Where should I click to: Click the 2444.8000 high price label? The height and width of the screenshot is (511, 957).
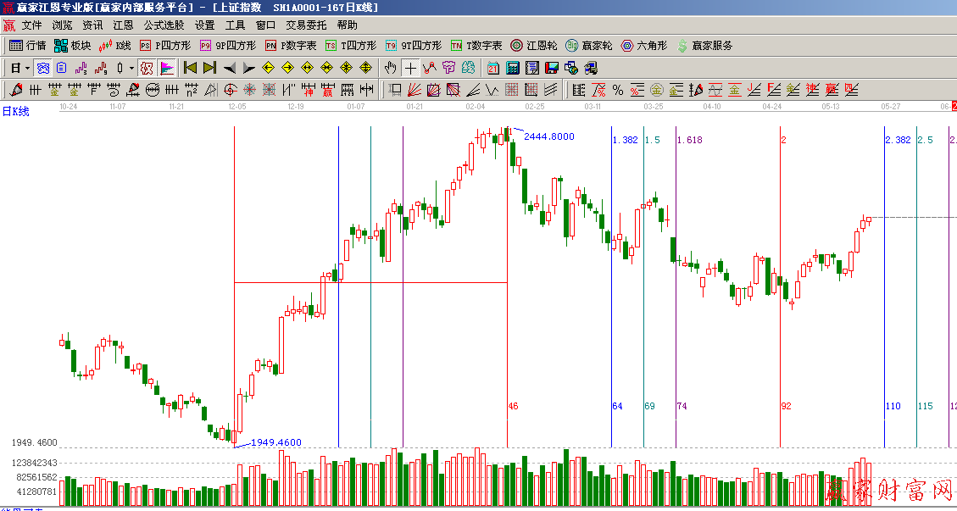click(x=548, y=136)
